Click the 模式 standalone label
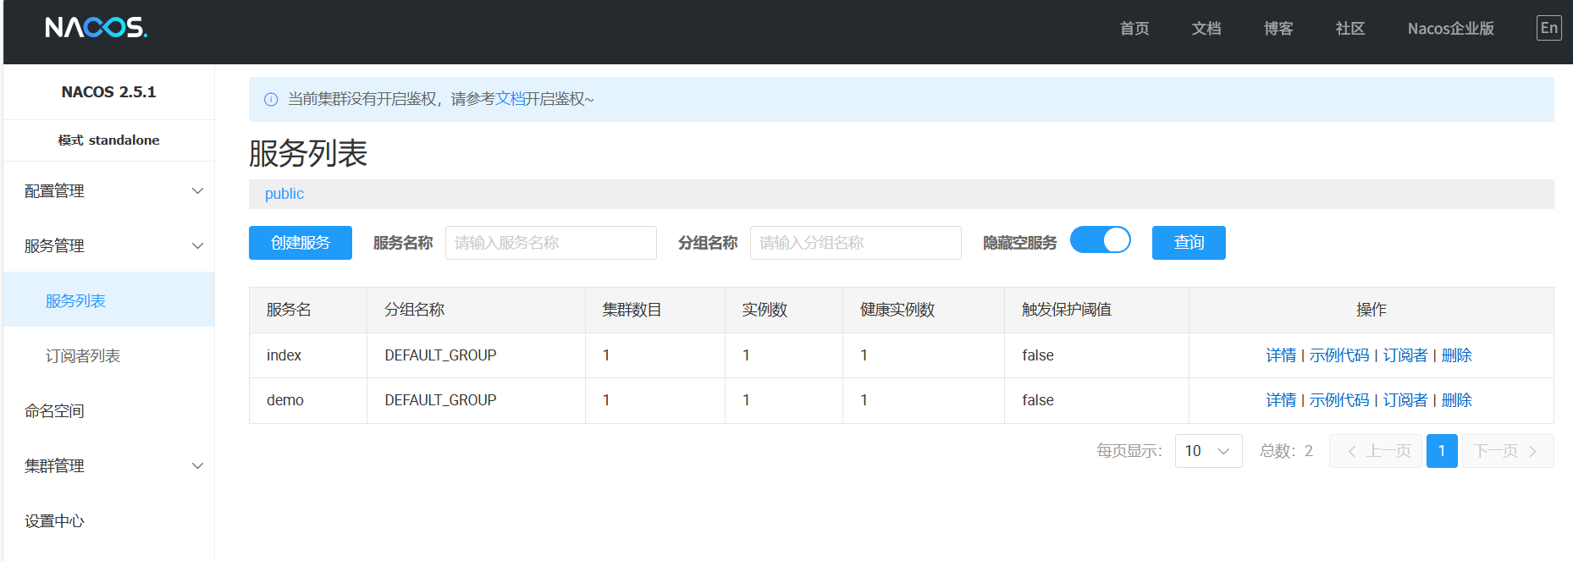1573x561 pixels. [108, 140]
